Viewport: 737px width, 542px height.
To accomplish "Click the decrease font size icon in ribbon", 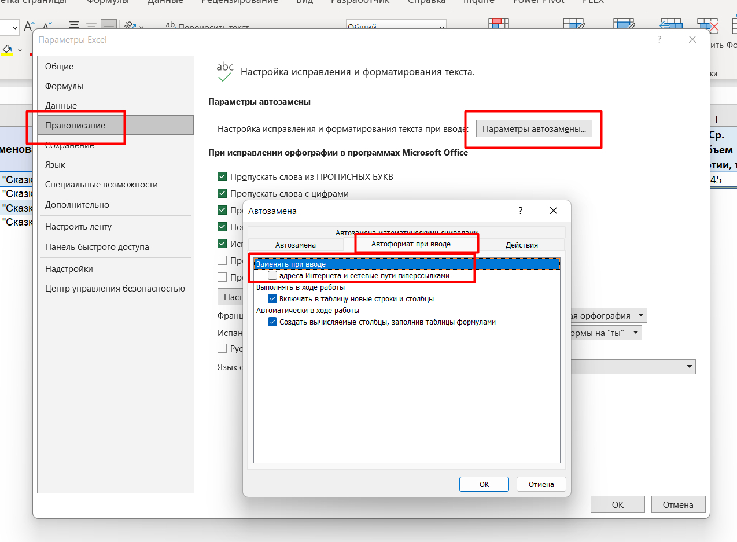I will pos(47,26).
